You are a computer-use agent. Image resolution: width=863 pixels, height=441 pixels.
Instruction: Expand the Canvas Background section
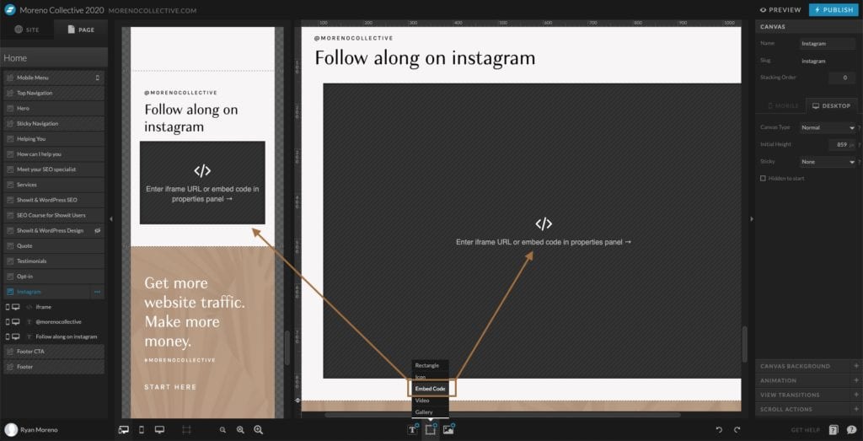click(807, 366)
